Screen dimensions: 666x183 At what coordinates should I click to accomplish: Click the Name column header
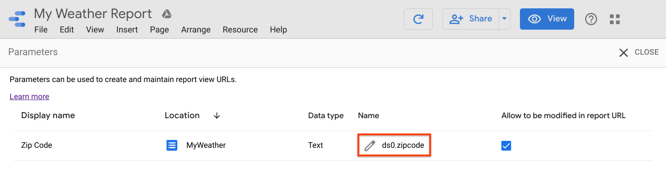click(369, 116)
